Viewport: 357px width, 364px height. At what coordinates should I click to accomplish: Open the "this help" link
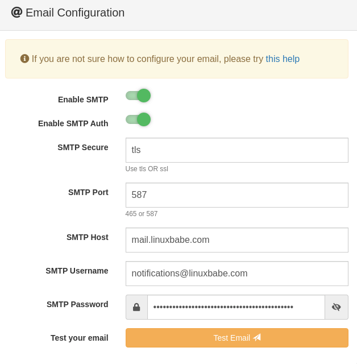(283, 59)
